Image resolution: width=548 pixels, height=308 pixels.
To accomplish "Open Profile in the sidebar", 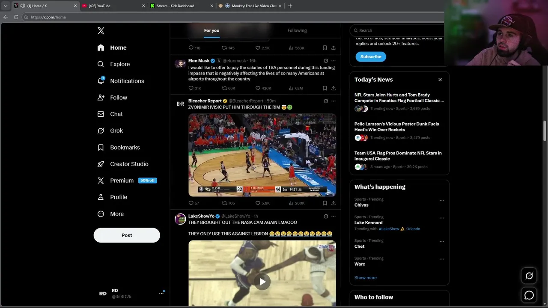I will click(113, 197).
